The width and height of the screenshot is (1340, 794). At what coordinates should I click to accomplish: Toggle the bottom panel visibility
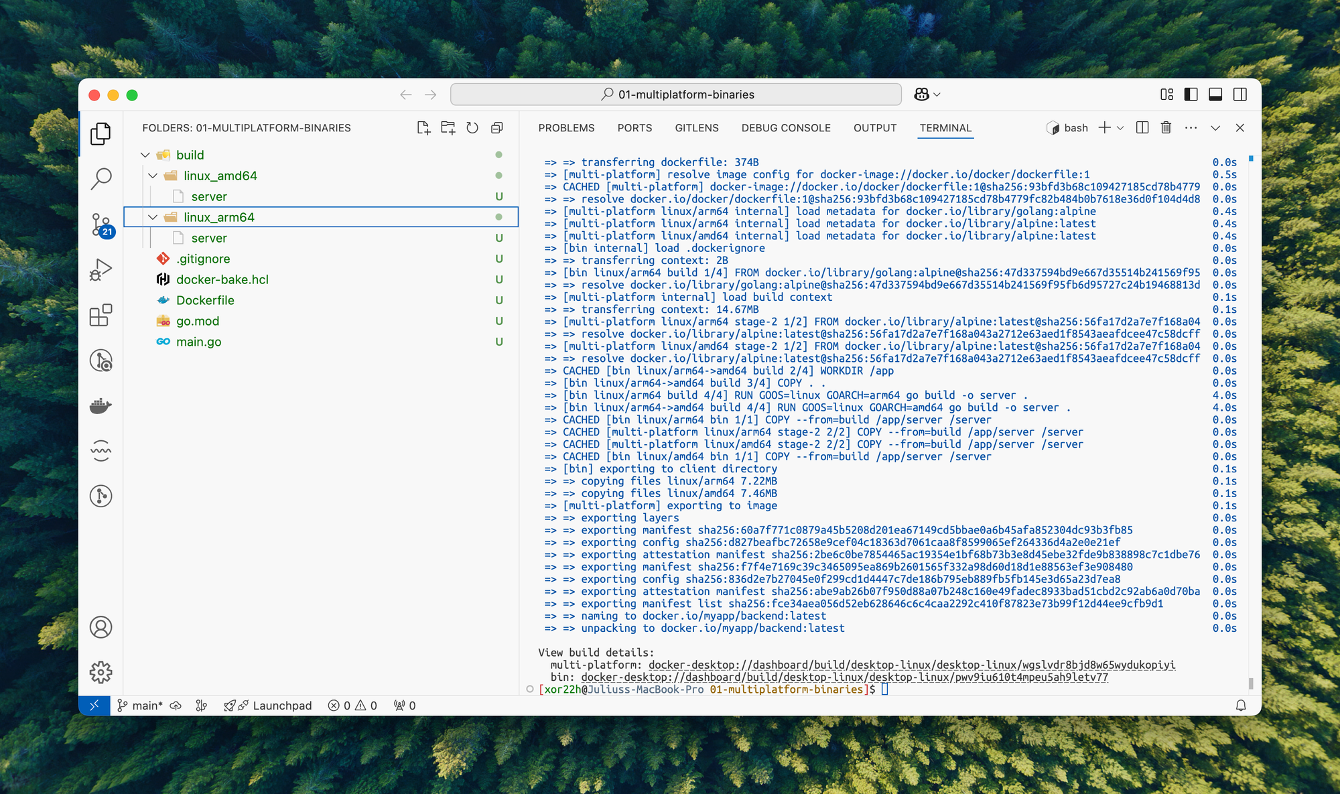pyautogui.click(x=1214, y=94)
